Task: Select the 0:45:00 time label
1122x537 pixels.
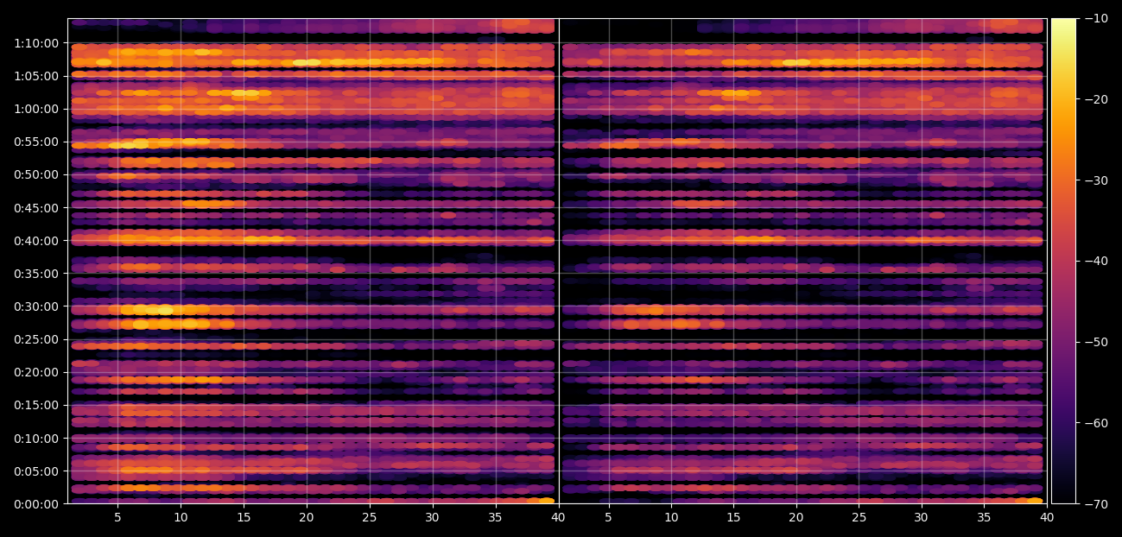Action: pos(36,208)
